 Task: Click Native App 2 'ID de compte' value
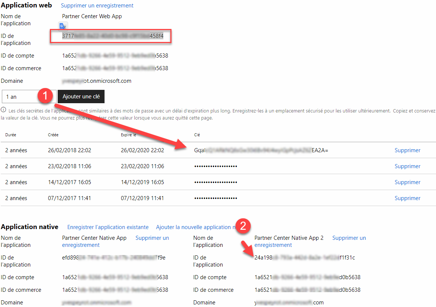click(x=307, y=277)
